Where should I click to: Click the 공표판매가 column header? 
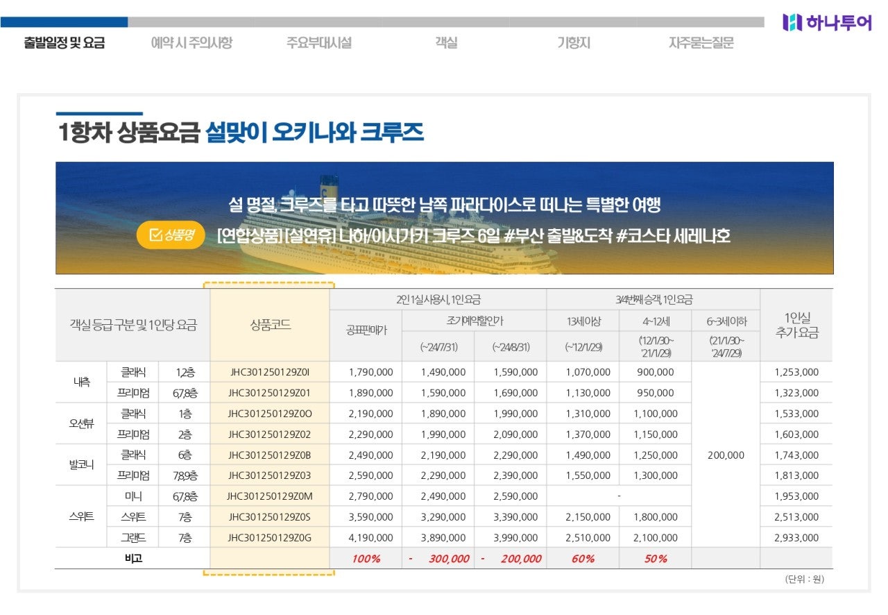[x=366, y=330]
